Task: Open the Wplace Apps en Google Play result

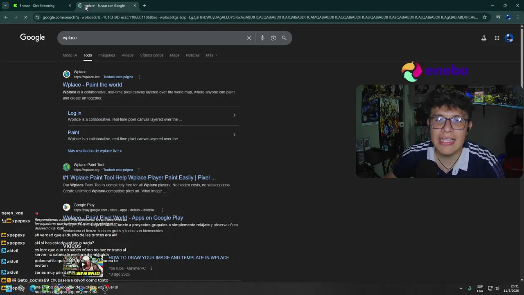Action: (123, 218)
